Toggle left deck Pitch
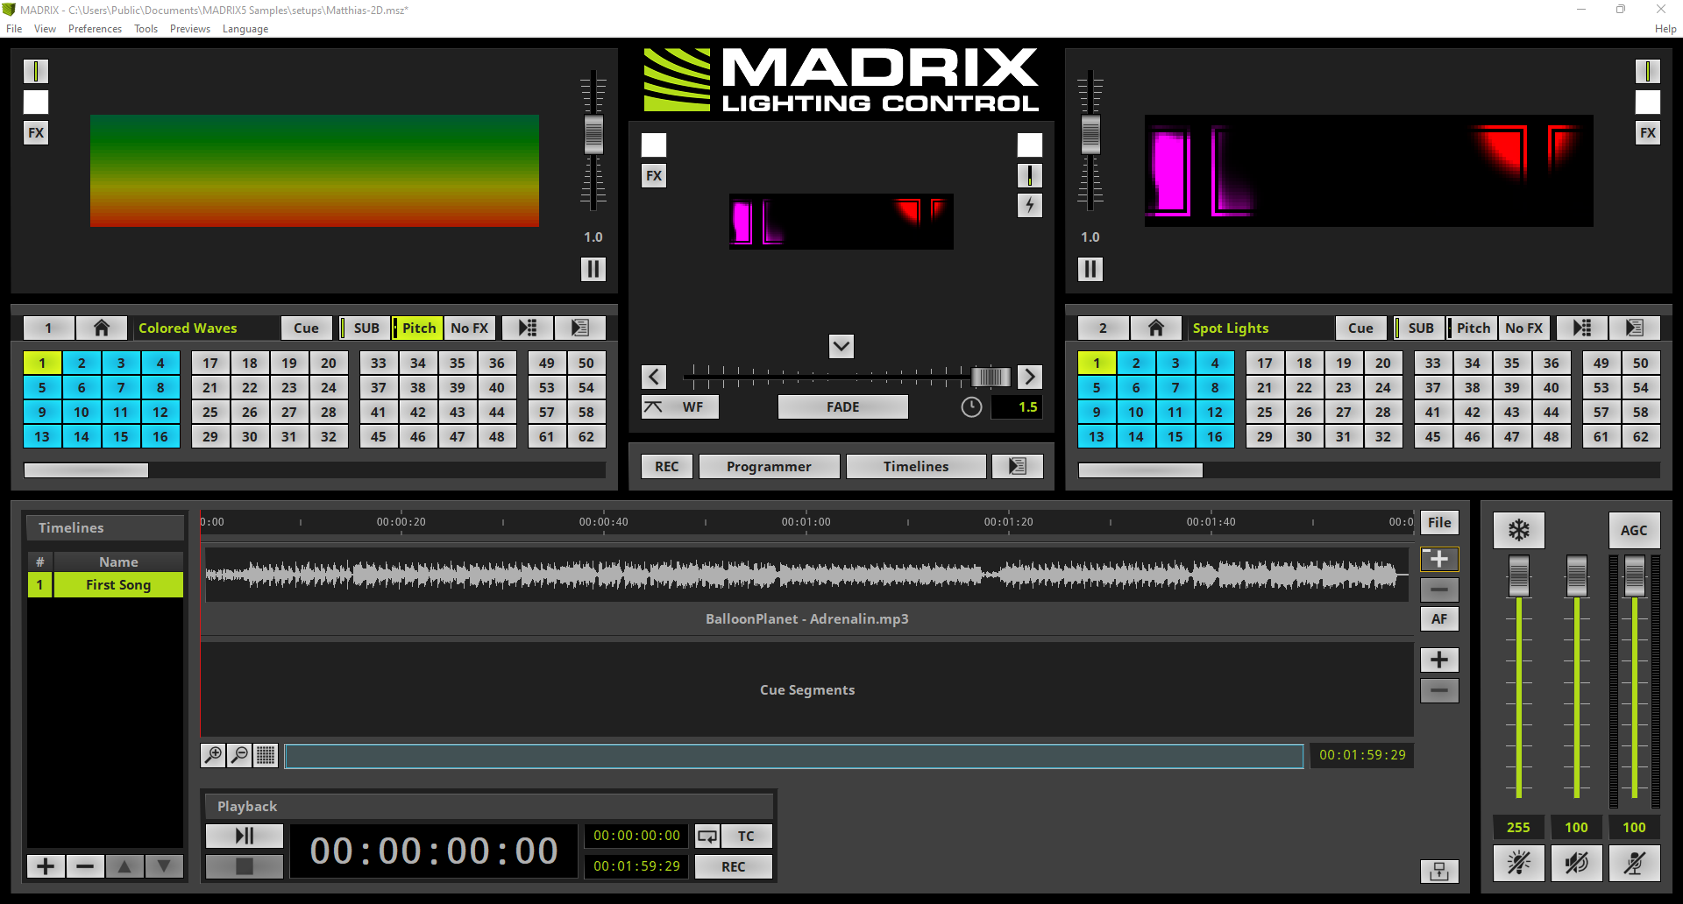This screenshot has width=1683, height=904. coord(417,328)
